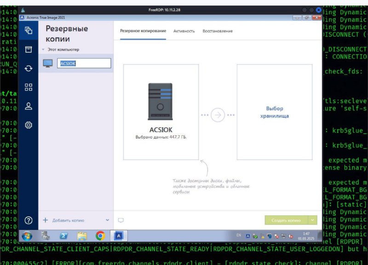This screenshot has height=265, width=368.
Task: Open the Account icon in sidebar
Action: point(29,106)
